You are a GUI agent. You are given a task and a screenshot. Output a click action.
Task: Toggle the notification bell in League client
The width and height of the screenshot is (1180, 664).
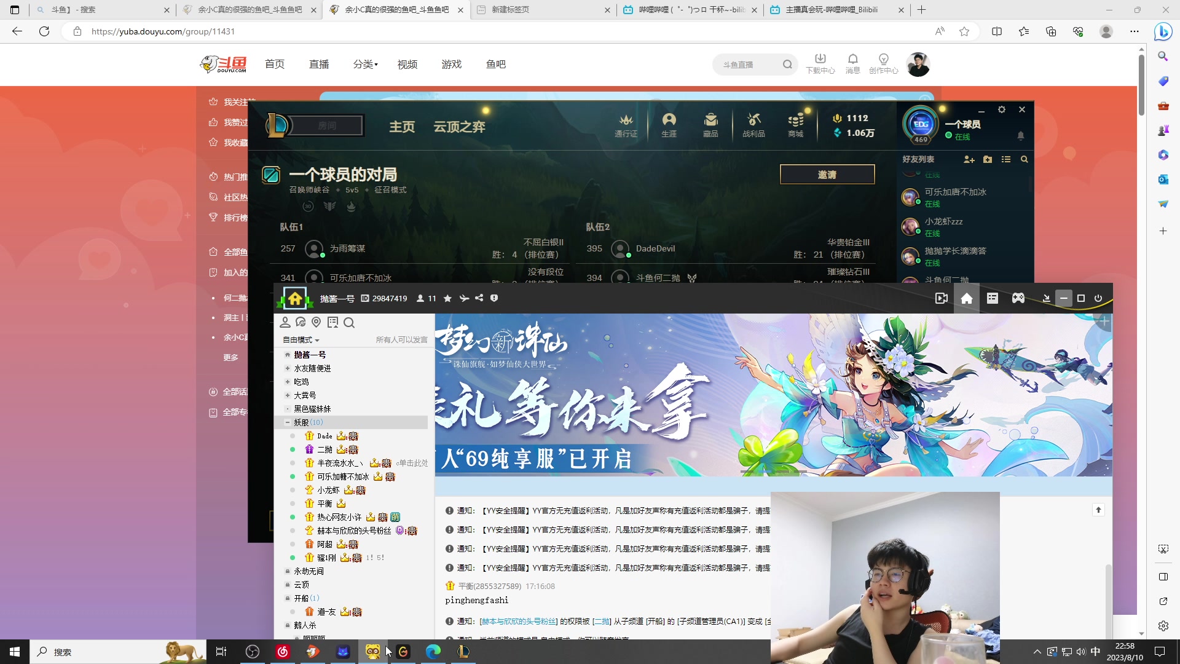tap(1021, 135)
